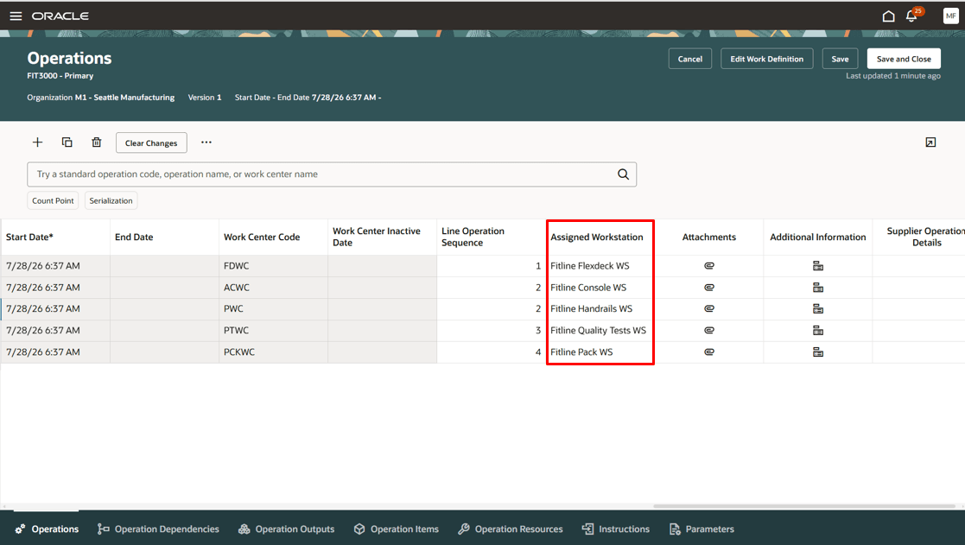Image resolution: width=965 pixels, height=545 pixels.
Task: Open attachments for the ACWC row
Action: click(709, 288)
